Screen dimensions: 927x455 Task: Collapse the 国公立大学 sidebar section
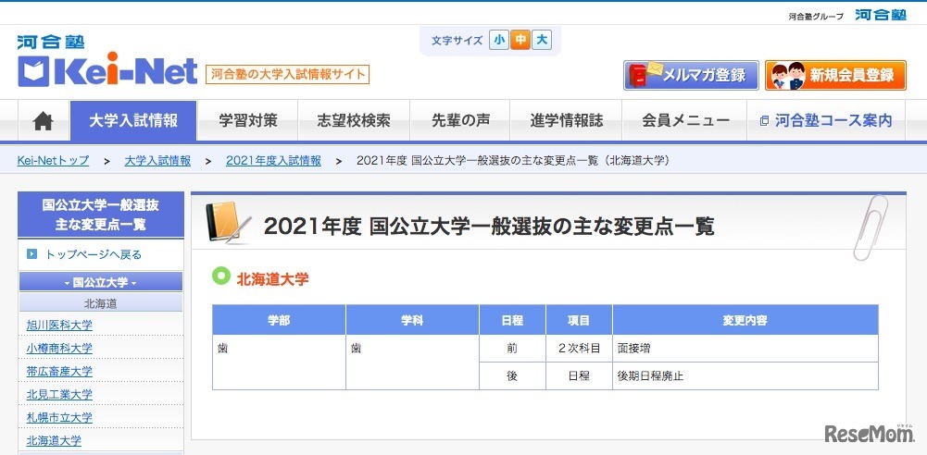click(100, 282)
